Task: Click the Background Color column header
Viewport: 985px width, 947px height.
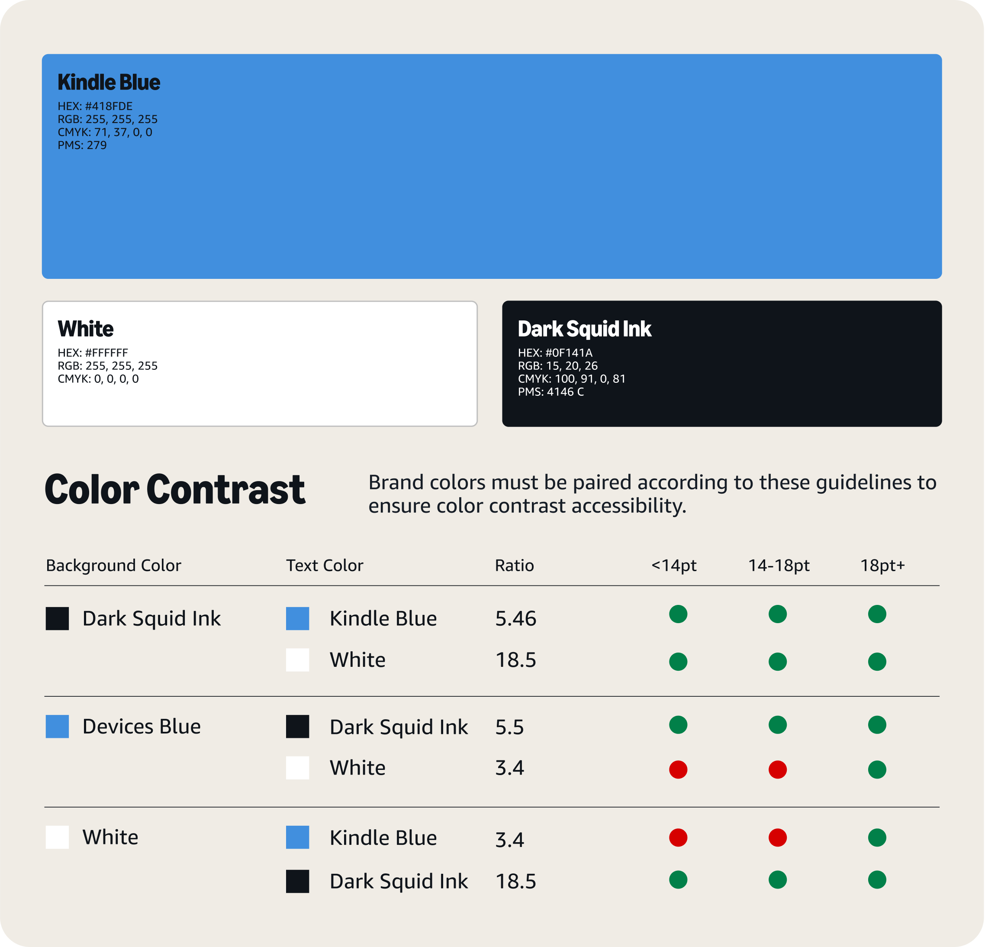Action: click(113, 566)
